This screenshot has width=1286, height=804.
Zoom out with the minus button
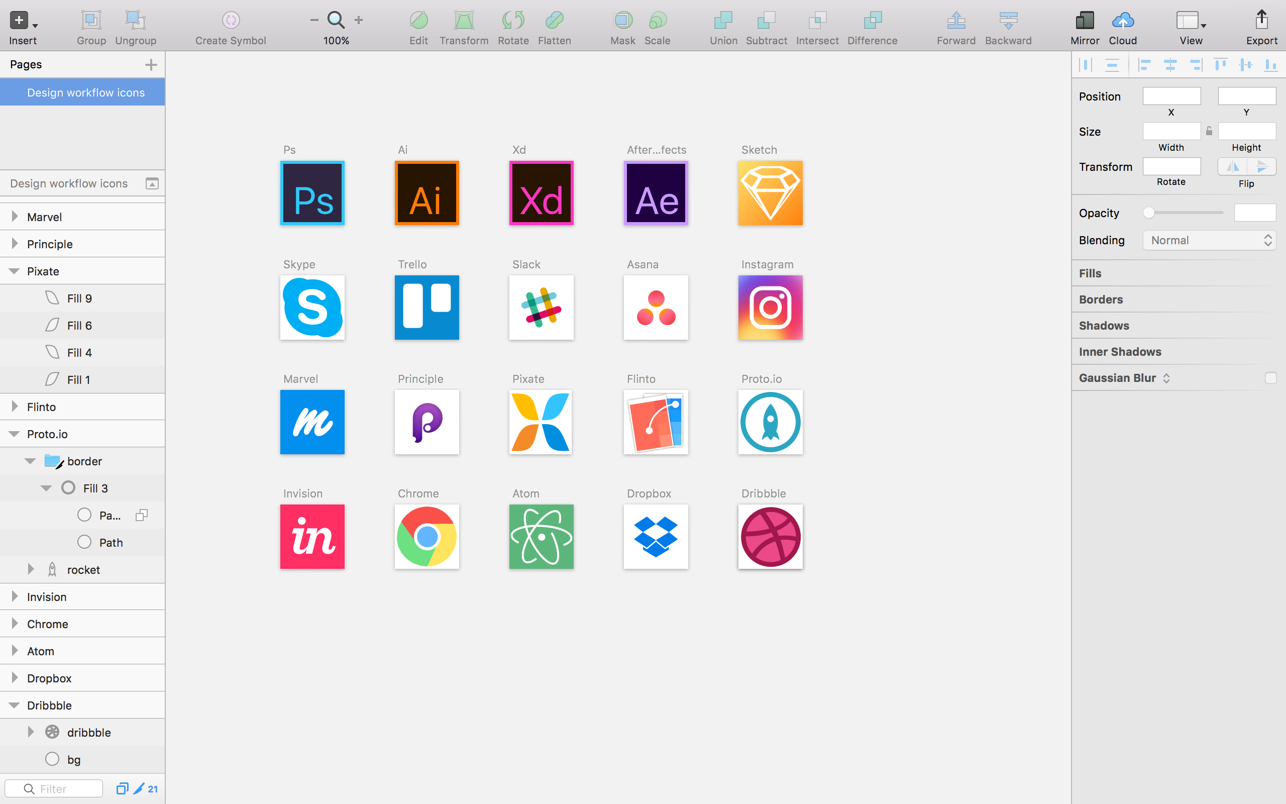(x=314, y=20)
